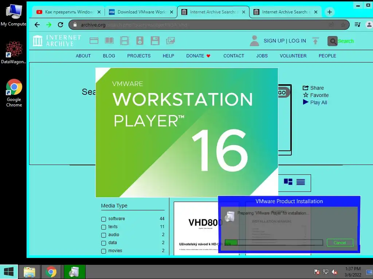Screen dimensions: 373x279
Task: Go back with the browser back arrow
Action: (37, 25)
